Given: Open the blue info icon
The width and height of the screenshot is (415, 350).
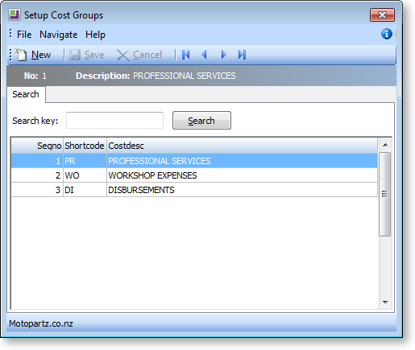Looking at the screenshot, I should [387, 34].
